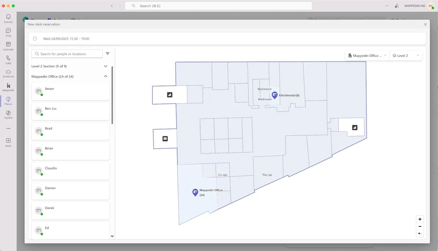Click the MAPPEDIN INC organization name
The width and height of the screenshot is (438, 251).
tap(415, 6)
